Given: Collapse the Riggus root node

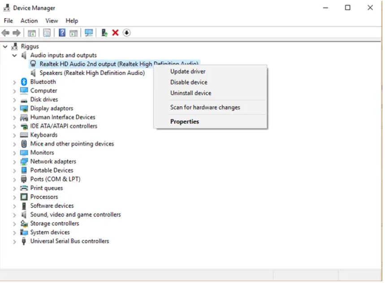Looking at the screenshot, I should pyautogui.click(x=5, y=46).
